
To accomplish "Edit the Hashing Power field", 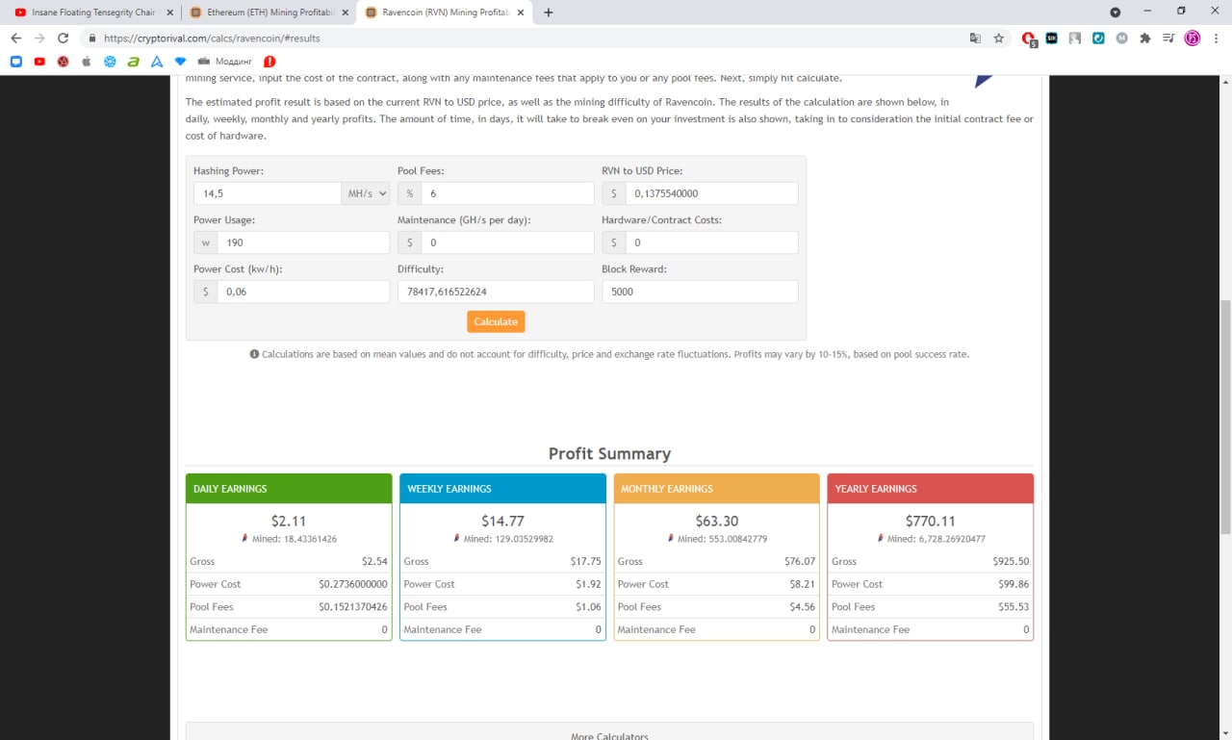I will coord(267,193).
